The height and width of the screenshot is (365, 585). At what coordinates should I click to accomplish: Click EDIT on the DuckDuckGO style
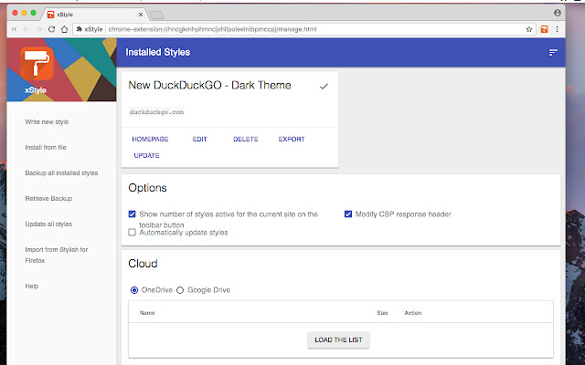click(x=199, y=140)
